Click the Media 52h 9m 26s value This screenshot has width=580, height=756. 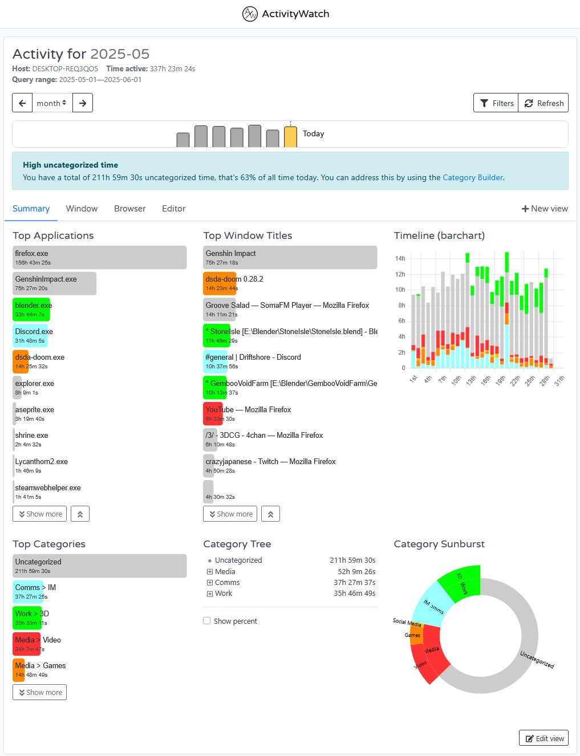click(356, 572)
